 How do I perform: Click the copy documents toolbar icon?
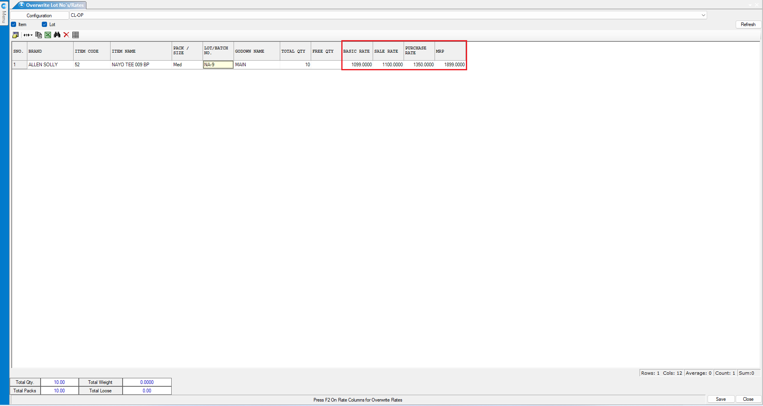point(39,35)
